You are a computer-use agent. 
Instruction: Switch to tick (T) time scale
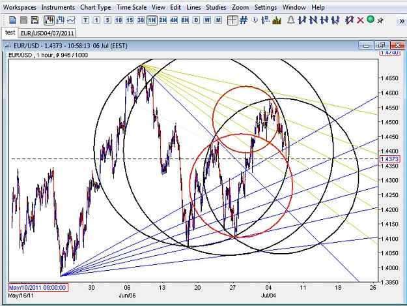point(85,20)
